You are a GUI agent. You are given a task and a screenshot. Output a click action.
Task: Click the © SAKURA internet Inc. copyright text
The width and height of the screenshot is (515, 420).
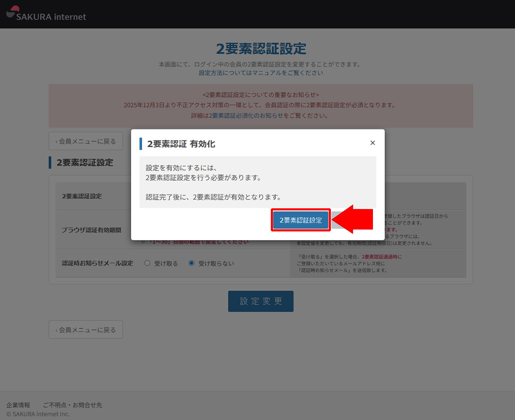click(x=38, y=414)
